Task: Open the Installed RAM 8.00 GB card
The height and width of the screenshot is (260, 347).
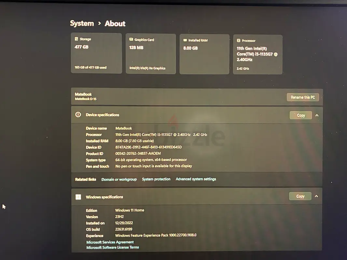Action: 204,54
